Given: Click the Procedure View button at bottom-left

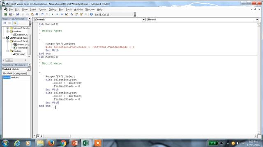Looking at the screenshot, I should [35, 136].
